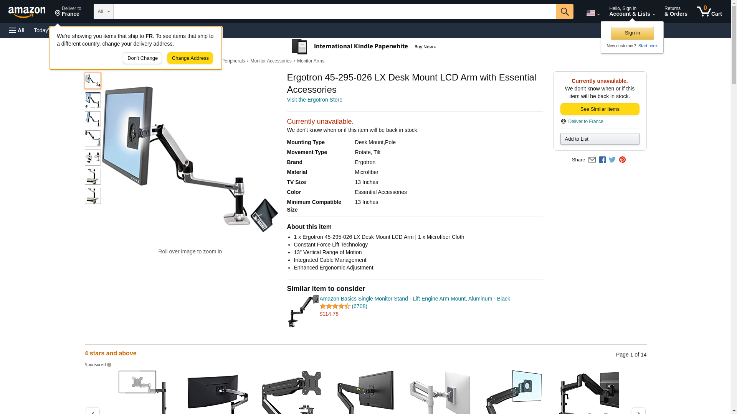The image size is (737, 414).
Task: Select the second product thumbnail
Action: click(x=93, y=100)
